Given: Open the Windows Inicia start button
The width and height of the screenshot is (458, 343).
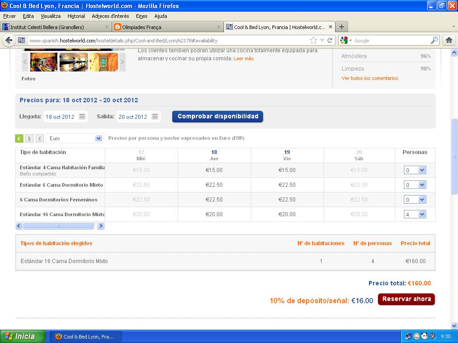Looking at the screenshot, I should (23, 337).
